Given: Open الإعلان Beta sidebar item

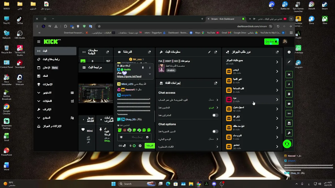Looking at the screenshot, I should click(x=55, y=68).
